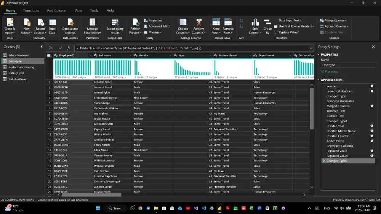Image resolution: width=381 pixels, height=214 pixels.
Task: Edit the query Name field
Action: click(x=348, y=65)
